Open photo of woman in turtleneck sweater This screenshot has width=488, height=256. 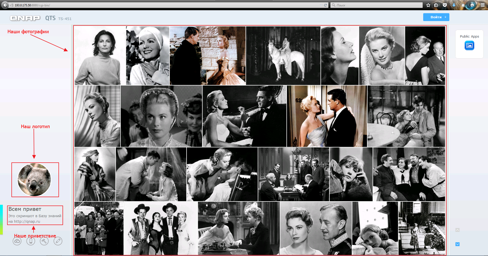[x=100, y=56]
